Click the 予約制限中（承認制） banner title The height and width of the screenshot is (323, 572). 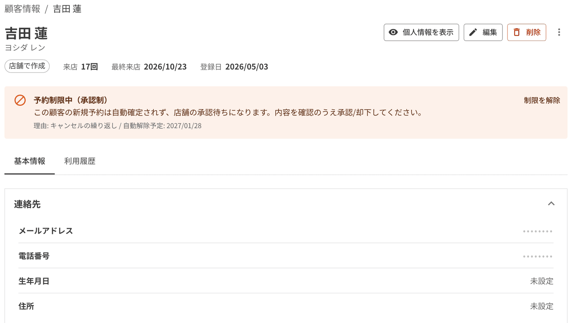coord(70,100)
